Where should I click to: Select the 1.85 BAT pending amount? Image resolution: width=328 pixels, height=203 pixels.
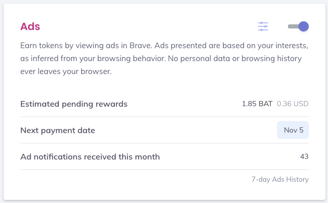[x=257, y=104]
